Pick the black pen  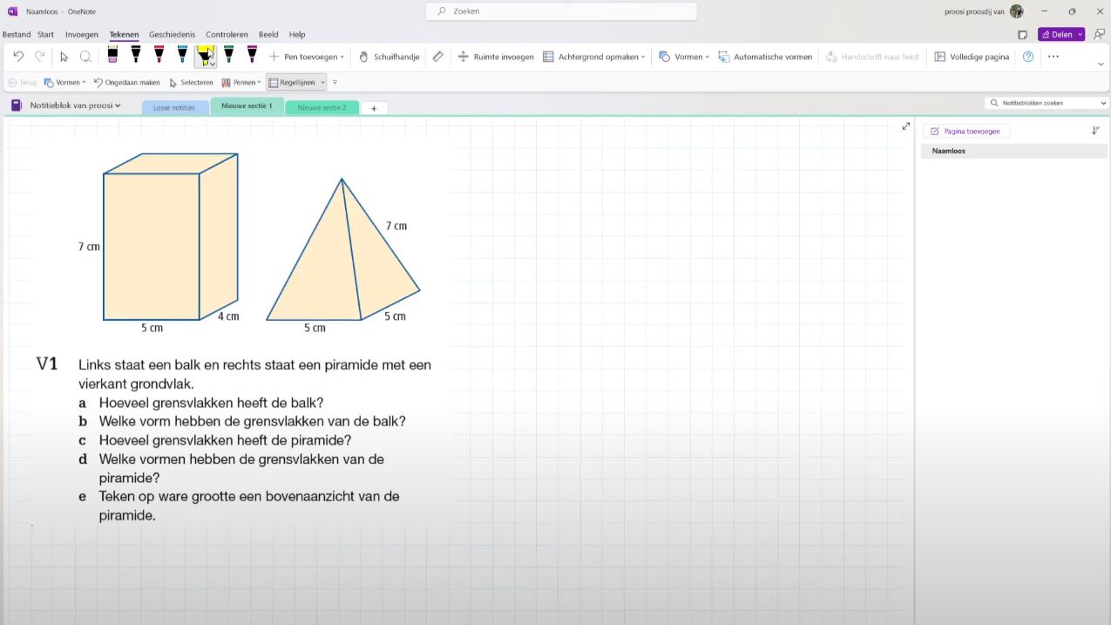click(x=136, y=55)
